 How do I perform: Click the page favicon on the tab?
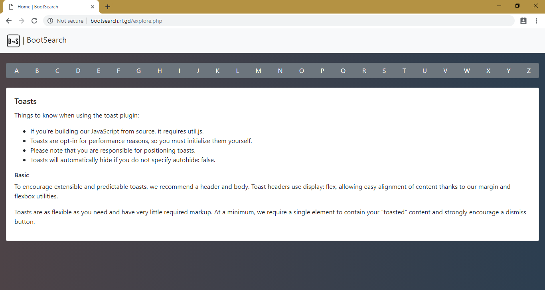coord(12,7)
